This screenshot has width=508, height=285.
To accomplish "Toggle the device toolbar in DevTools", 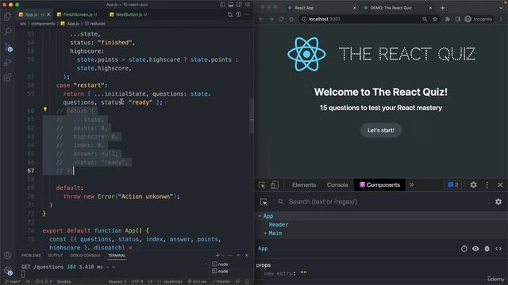I will (x=275, y=184).
